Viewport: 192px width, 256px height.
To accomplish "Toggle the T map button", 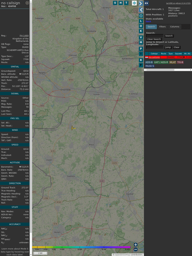I will pyautogui.click(x=126, y=3).
